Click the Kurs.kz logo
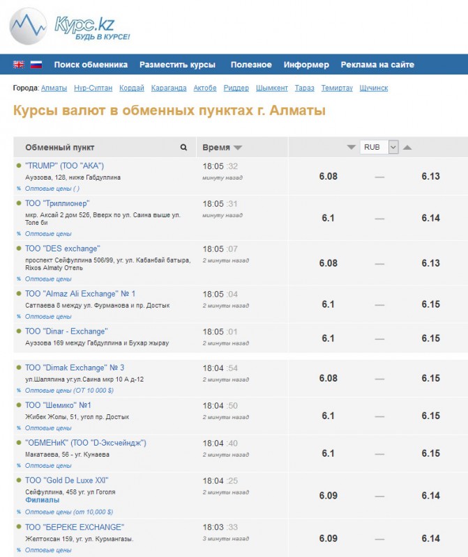 point(70,26)
